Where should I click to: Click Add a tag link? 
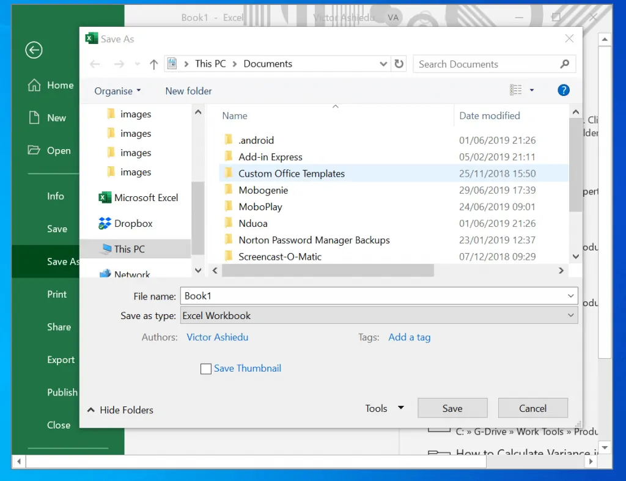point(409,337)
